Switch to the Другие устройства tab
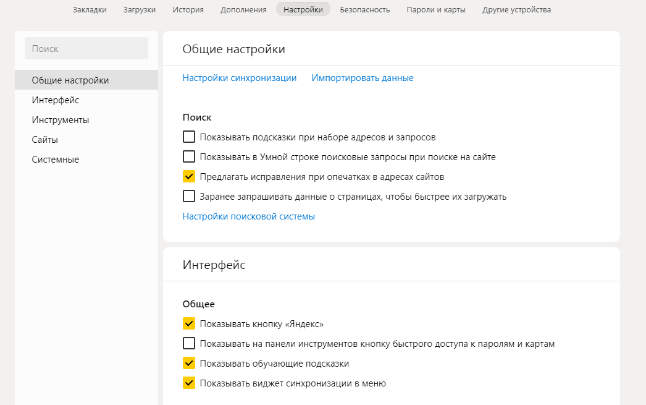This screenshot has width=646, height=405. point(516,9)
